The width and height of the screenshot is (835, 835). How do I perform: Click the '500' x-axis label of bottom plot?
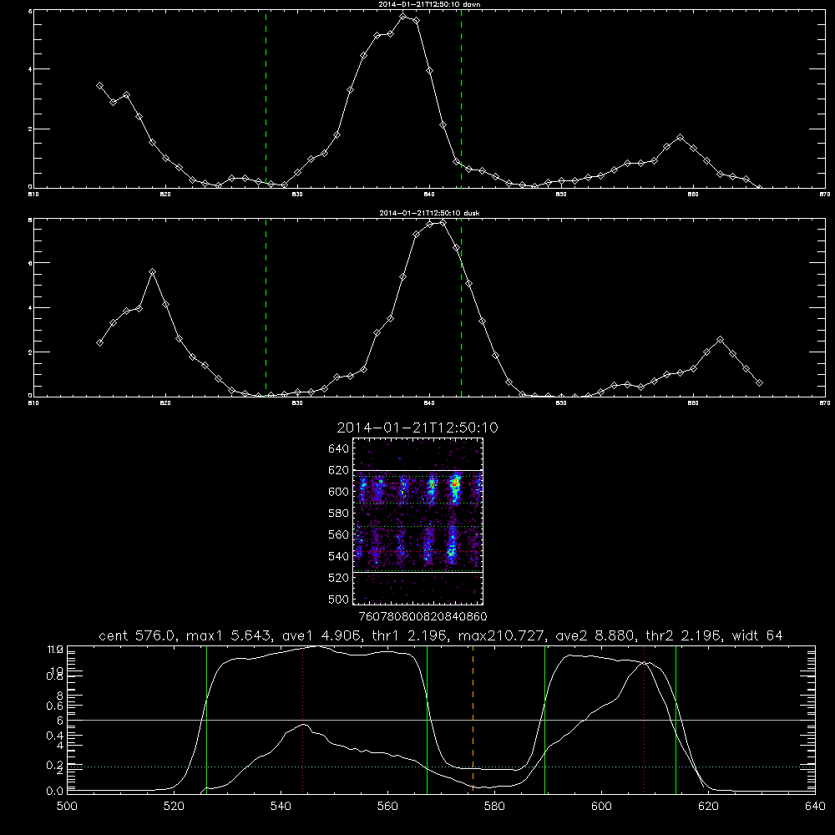pyautogui.click(x=67, y=807)
